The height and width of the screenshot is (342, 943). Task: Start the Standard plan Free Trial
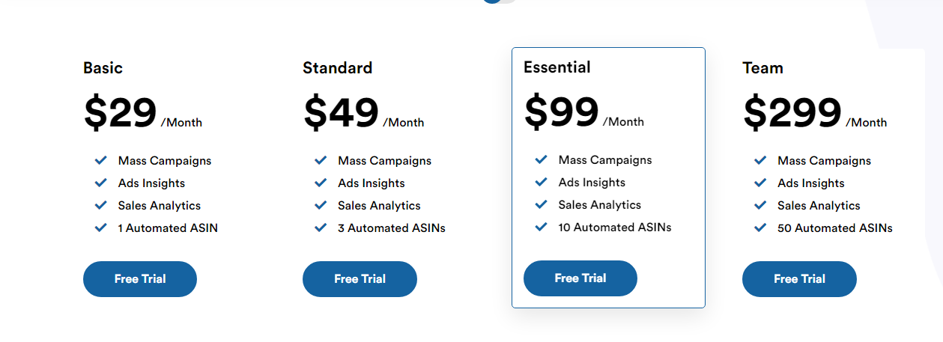360,279
